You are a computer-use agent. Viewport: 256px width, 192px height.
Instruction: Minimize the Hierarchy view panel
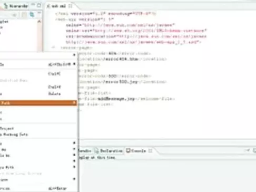[33, 5]
